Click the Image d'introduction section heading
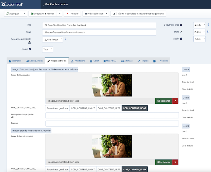 coord(45,69)
